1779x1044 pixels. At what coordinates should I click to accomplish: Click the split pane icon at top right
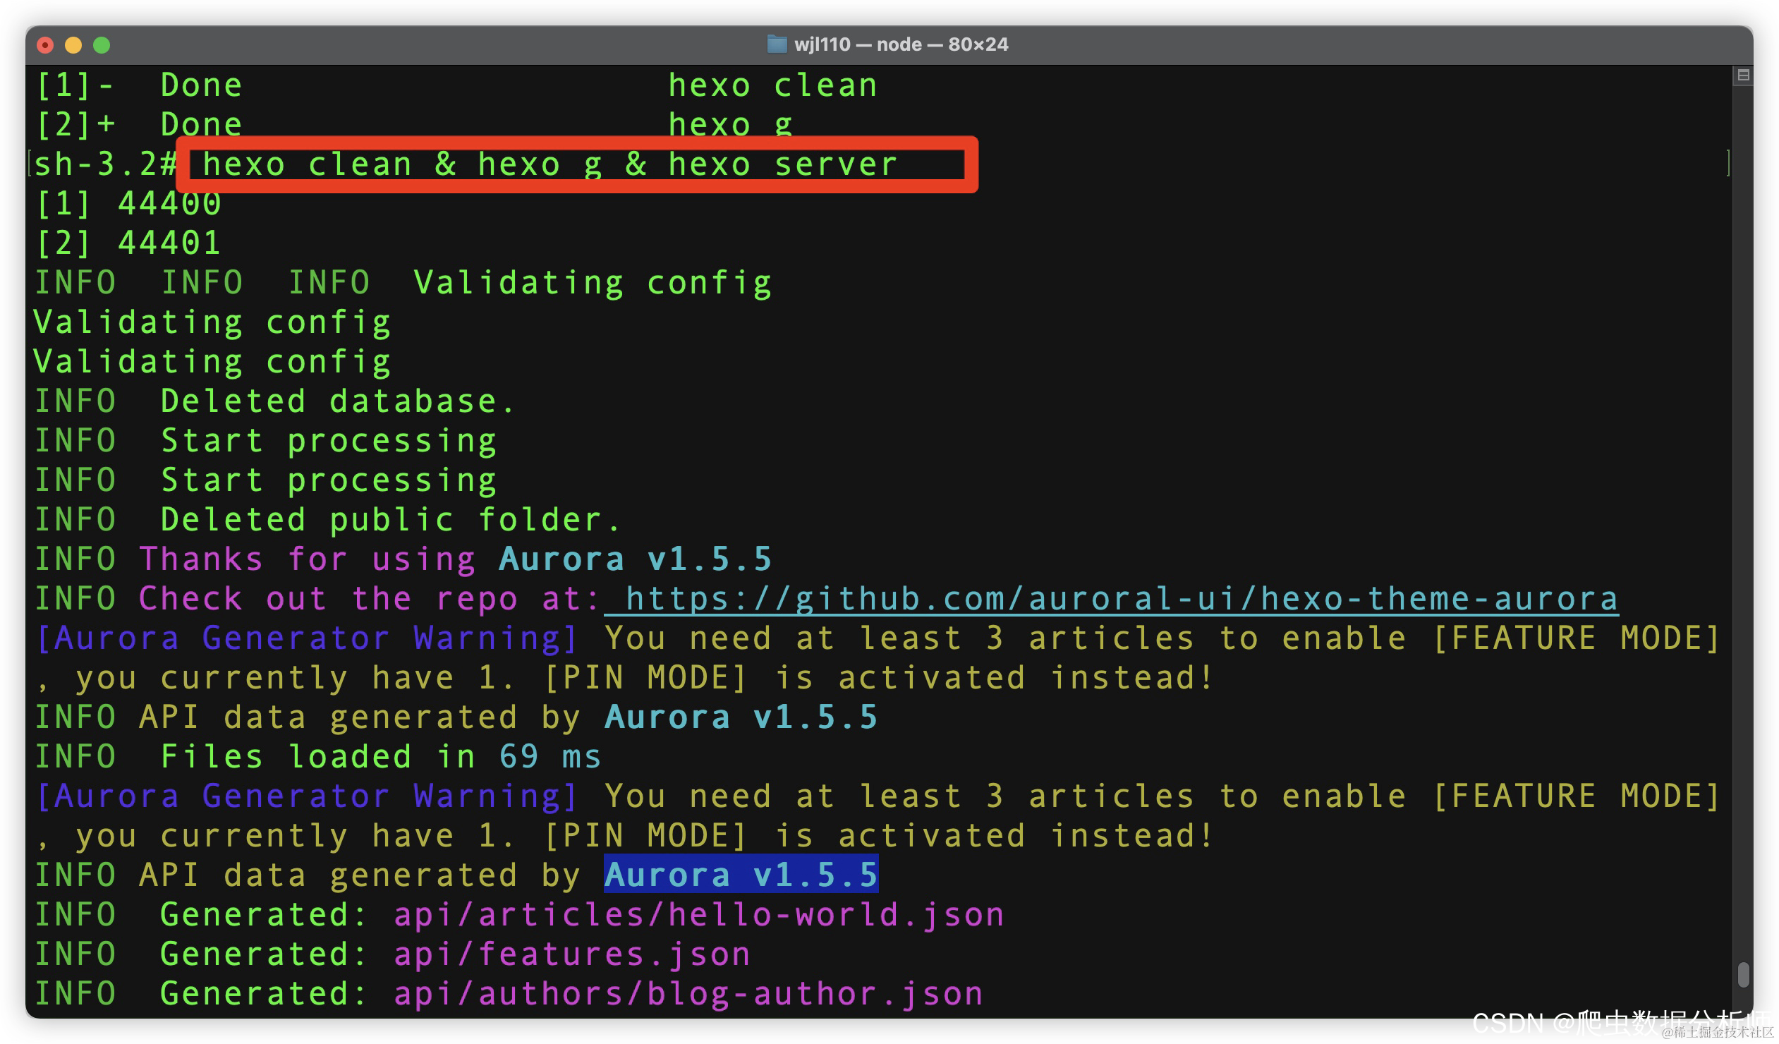(1742, 75)
